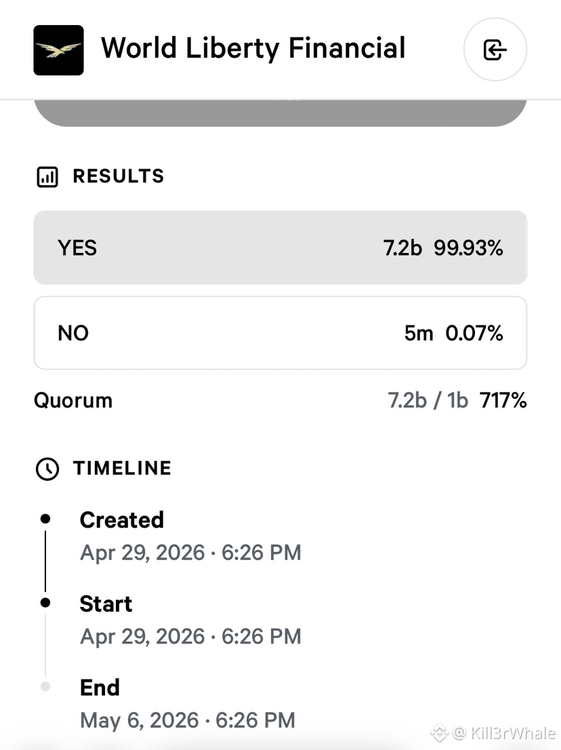
Task: Click the gray rounded button at top
Action: click(280, 113)
